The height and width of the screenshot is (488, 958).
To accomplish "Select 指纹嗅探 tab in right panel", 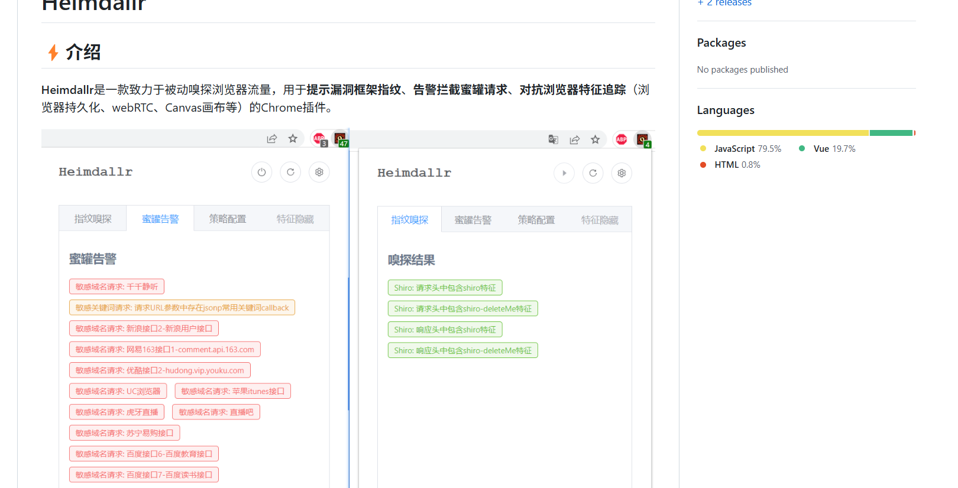I will tap(410, 220).
